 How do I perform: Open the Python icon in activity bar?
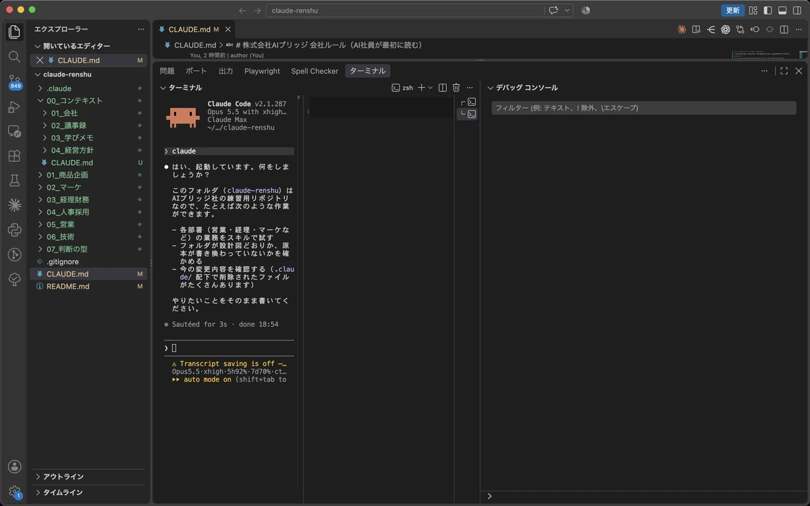click(x=14, y=230)
